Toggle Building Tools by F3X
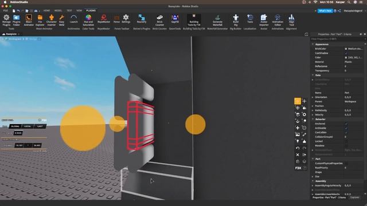 tap(194, 20)
